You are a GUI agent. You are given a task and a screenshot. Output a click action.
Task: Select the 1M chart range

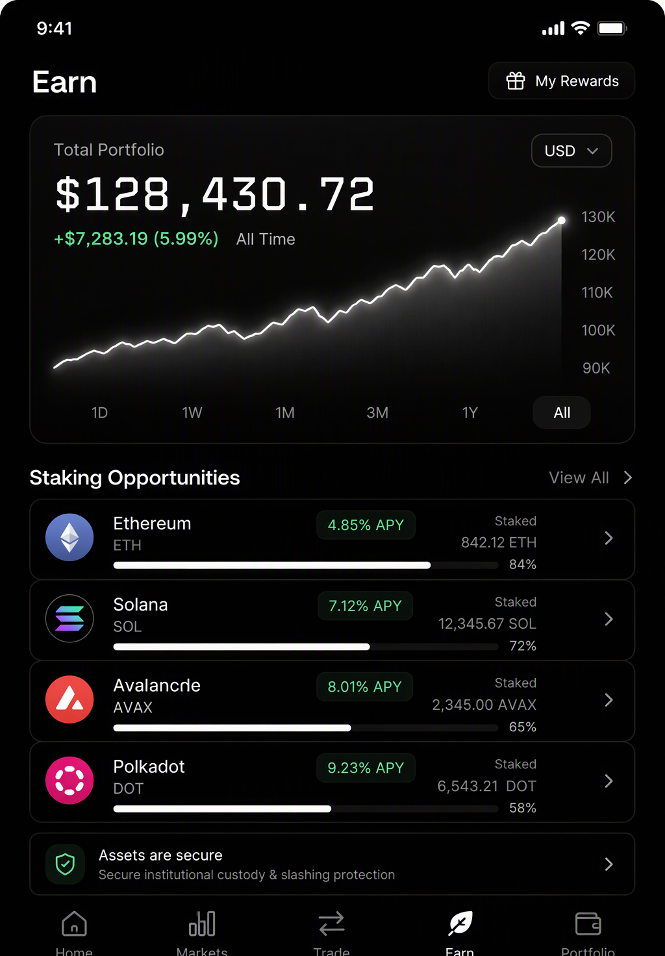[284, 413]
